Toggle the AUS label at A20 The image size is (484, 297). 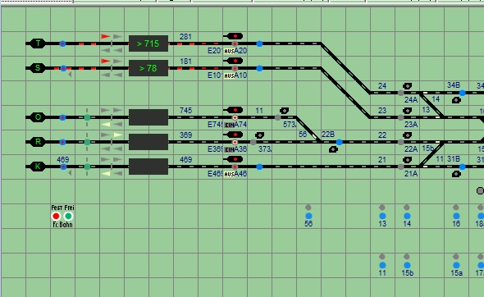pos(229,51)
